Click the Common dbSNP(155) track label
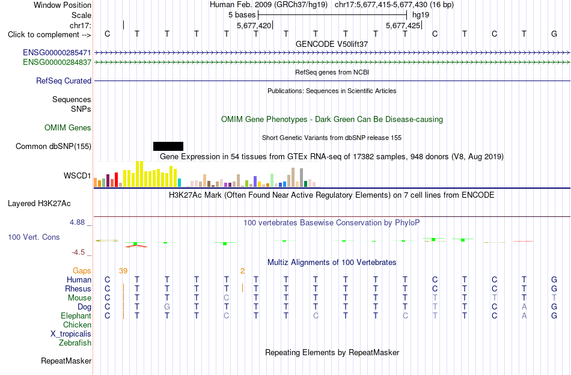This screenshot has width=571, height=375. (x=53, y=147)
